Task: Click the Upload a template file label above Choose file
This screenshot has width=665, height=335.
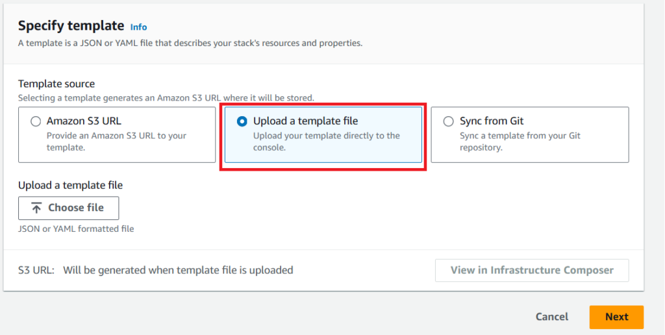Action: point(70,185)
